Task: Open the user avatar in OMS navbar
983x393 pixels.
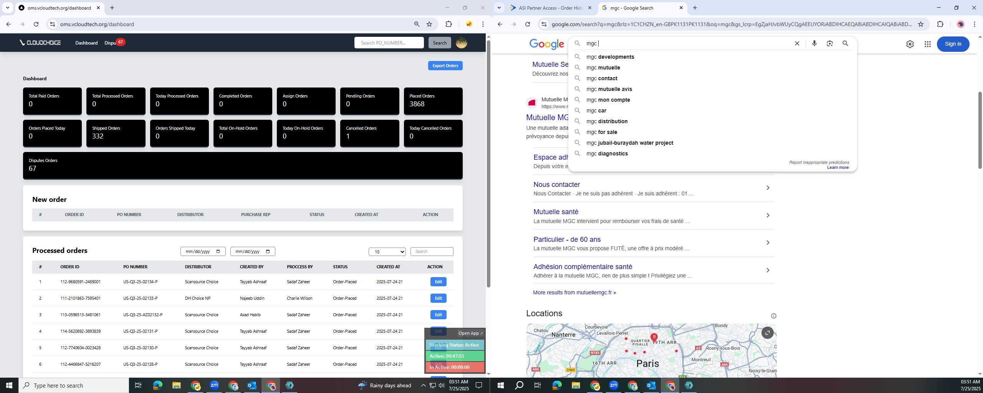Action: click(x=461, y=43)
